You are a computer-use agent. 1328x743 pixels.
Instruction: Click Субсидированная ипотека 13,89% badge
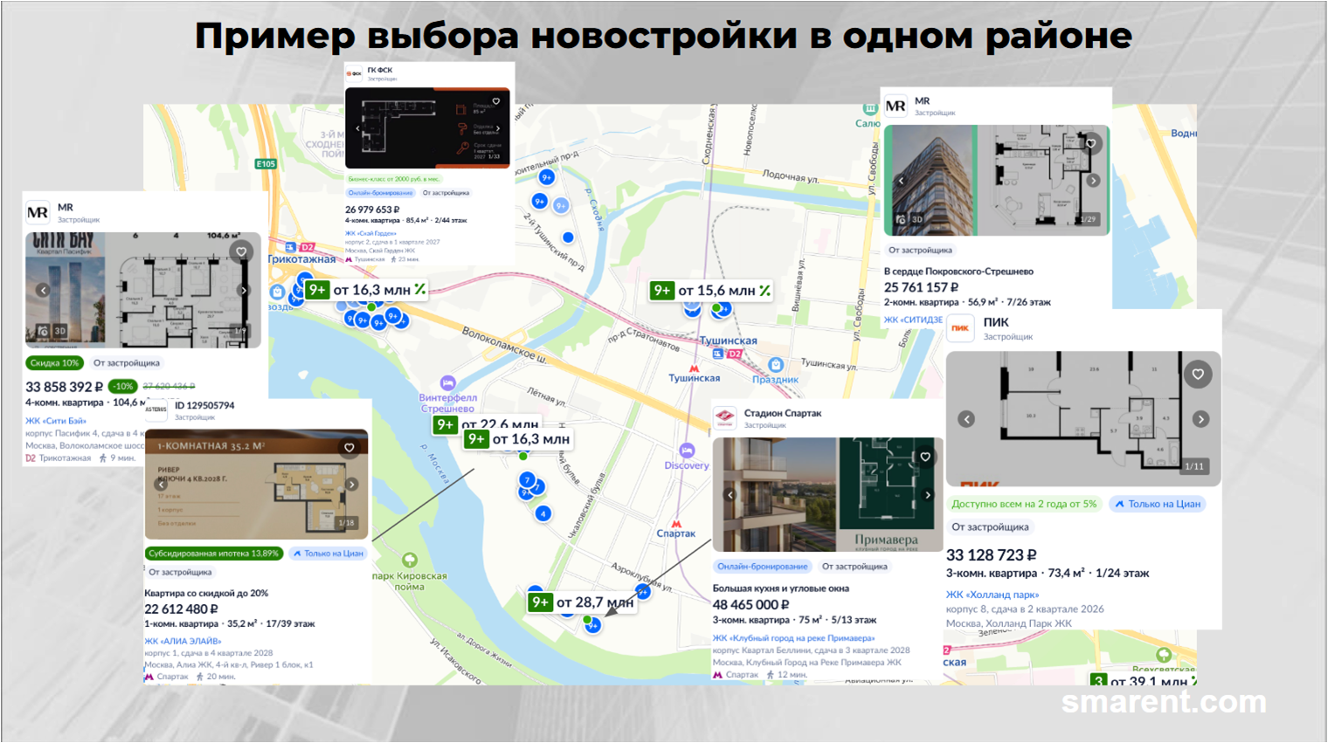[214, 554]
